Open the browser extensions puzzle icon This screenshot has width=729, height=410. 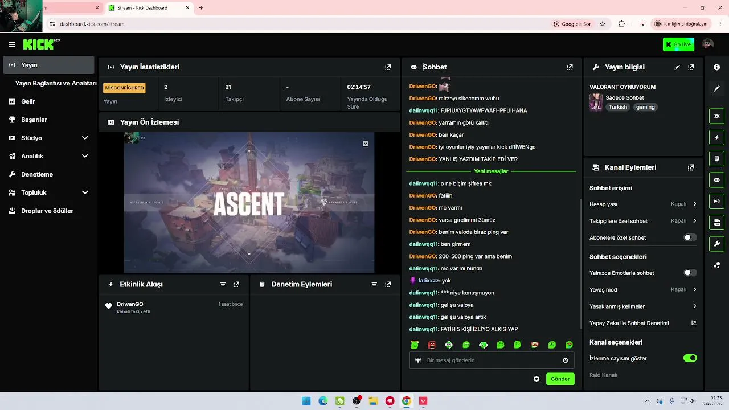(x=621, y=24)
